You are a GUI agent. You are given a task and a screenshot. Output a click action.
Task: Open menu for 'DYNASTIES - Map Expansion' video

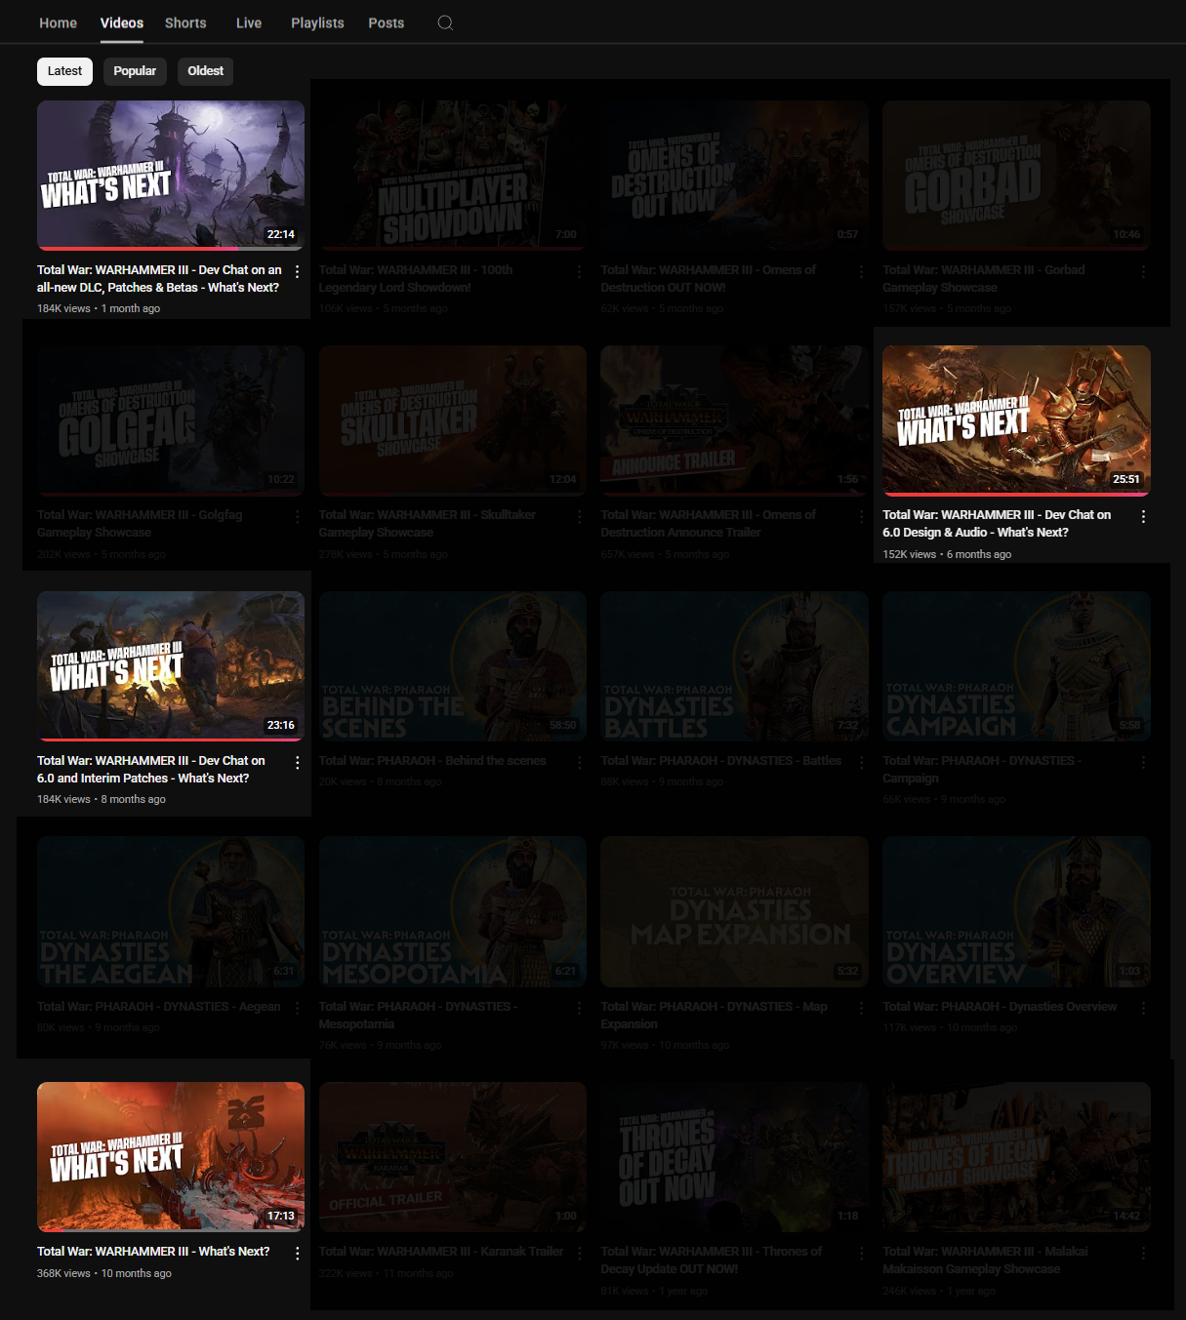(861, 1008)
